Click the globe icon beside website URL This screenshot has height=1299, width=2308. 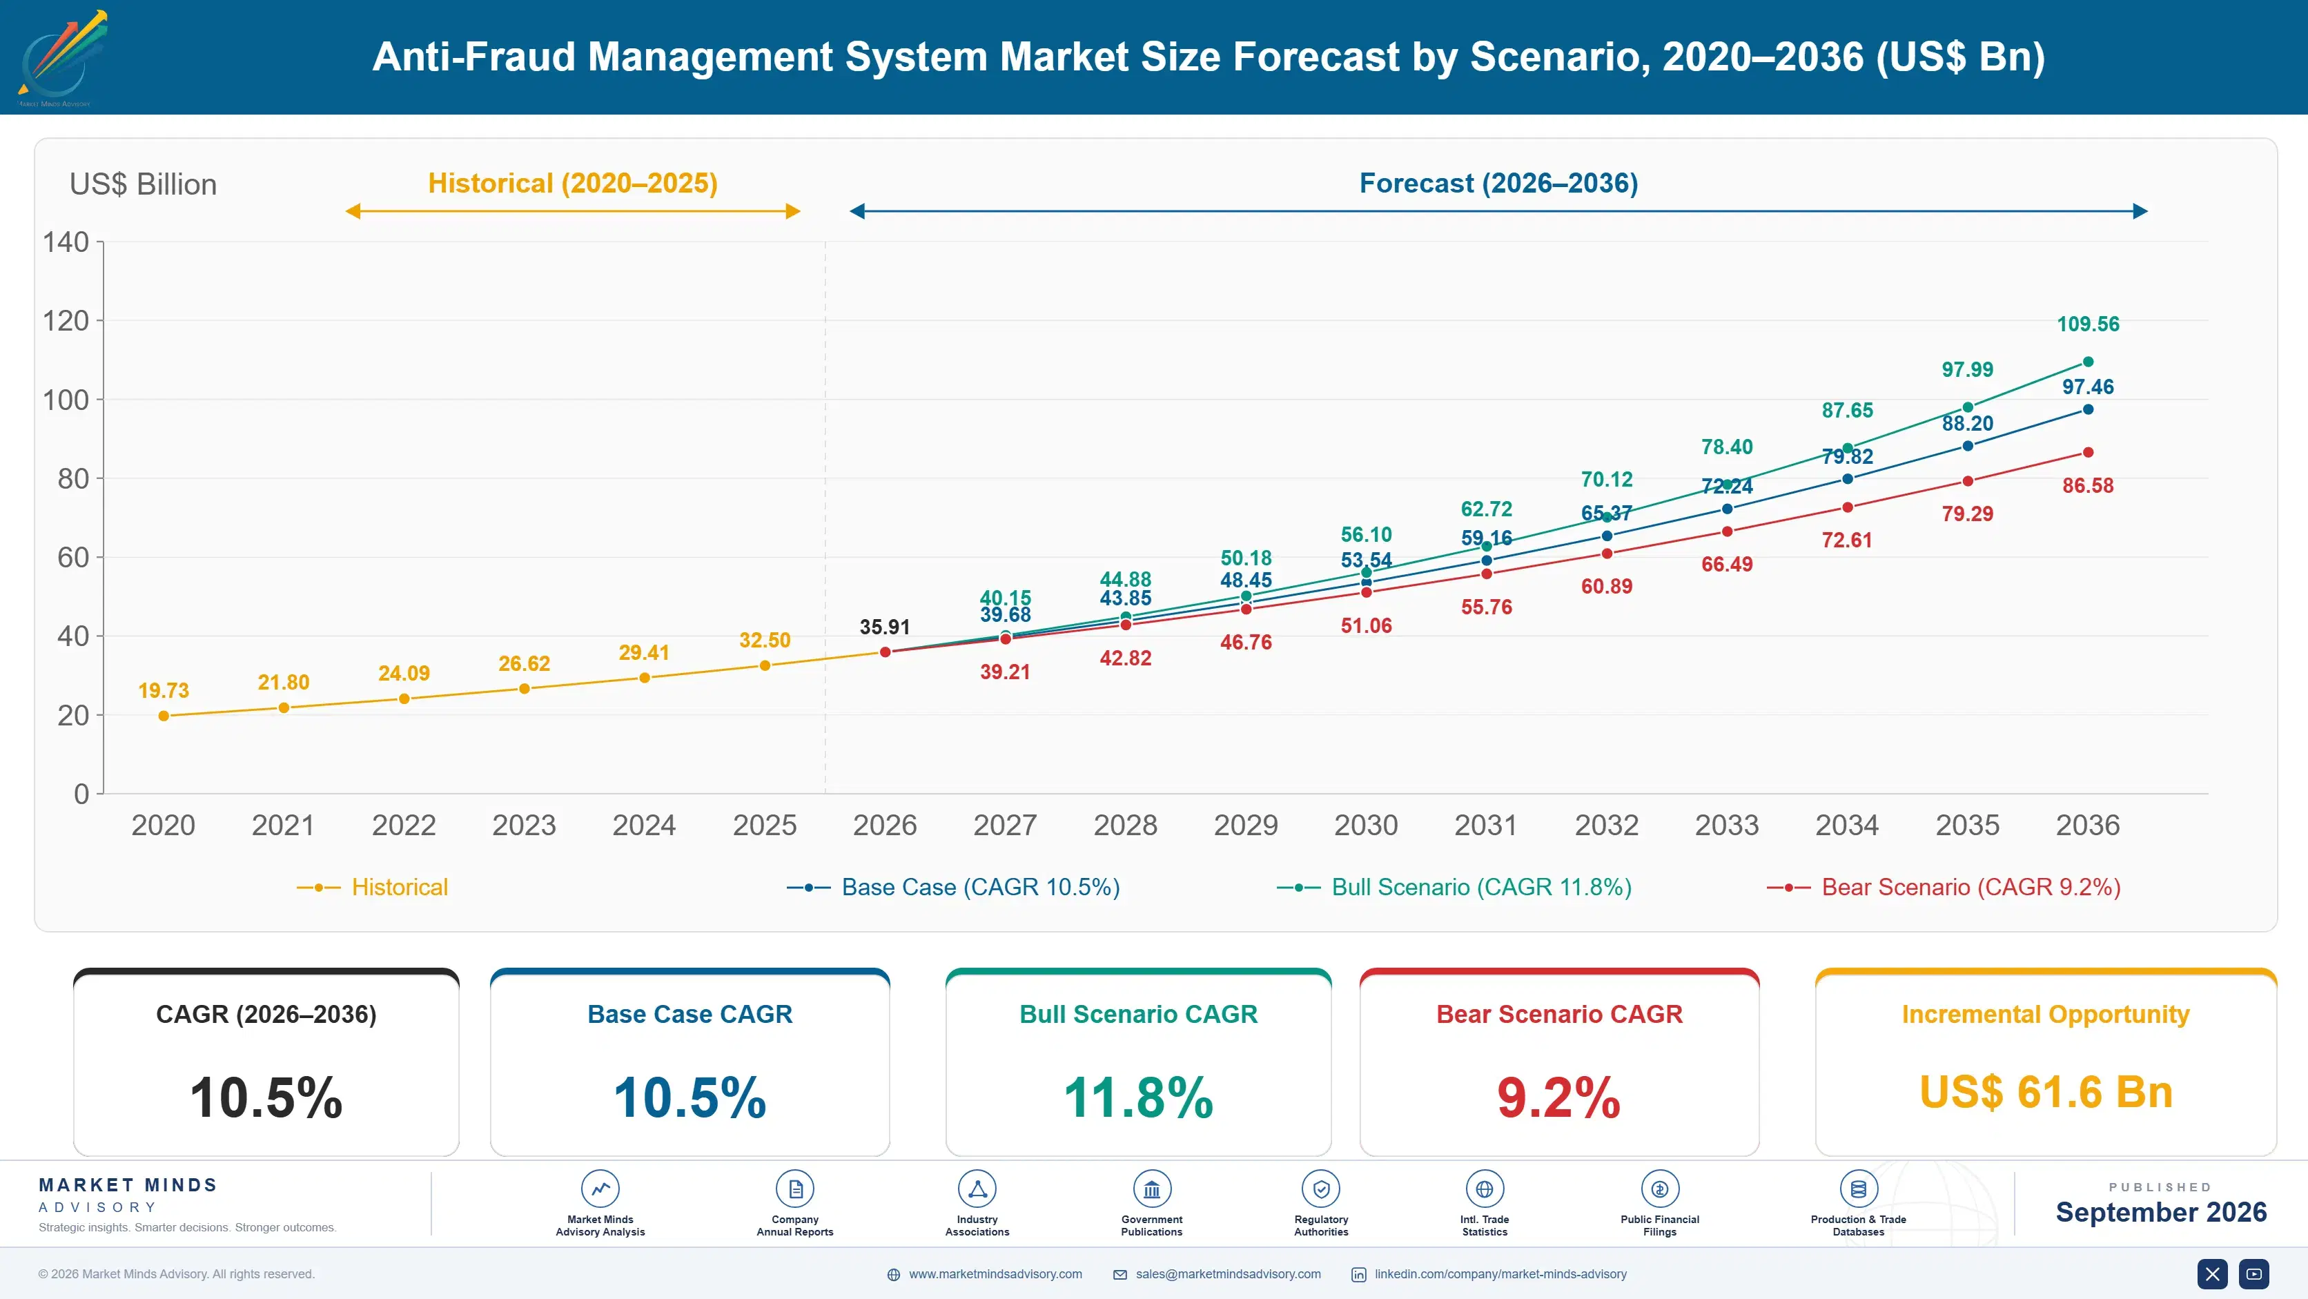[x=893, y=1274]
